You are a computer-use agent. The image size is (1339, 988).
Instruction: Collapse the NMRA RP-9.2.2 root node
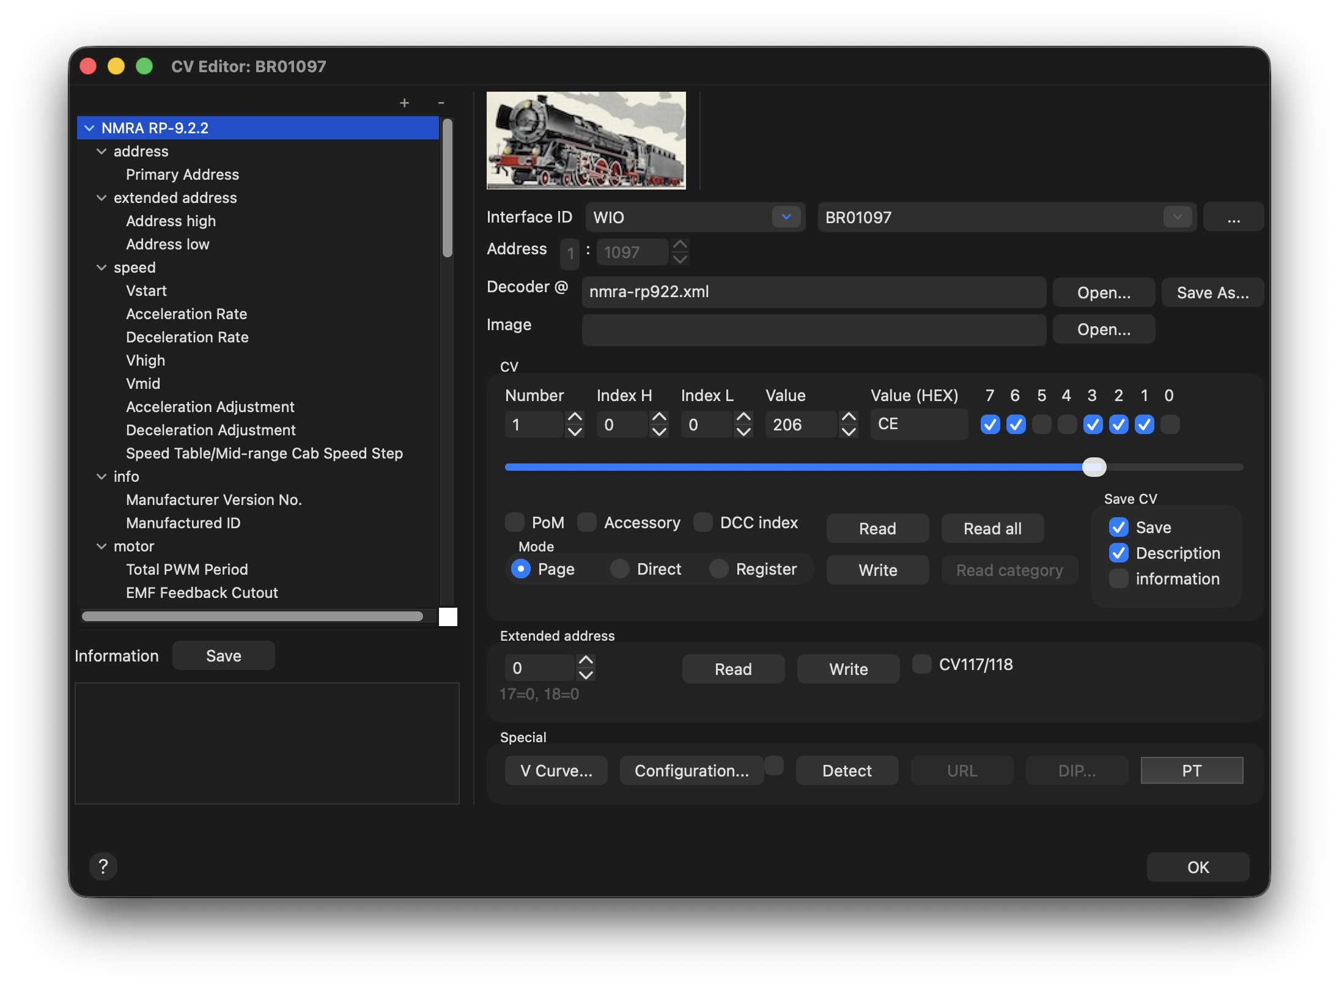click(89, 128)
